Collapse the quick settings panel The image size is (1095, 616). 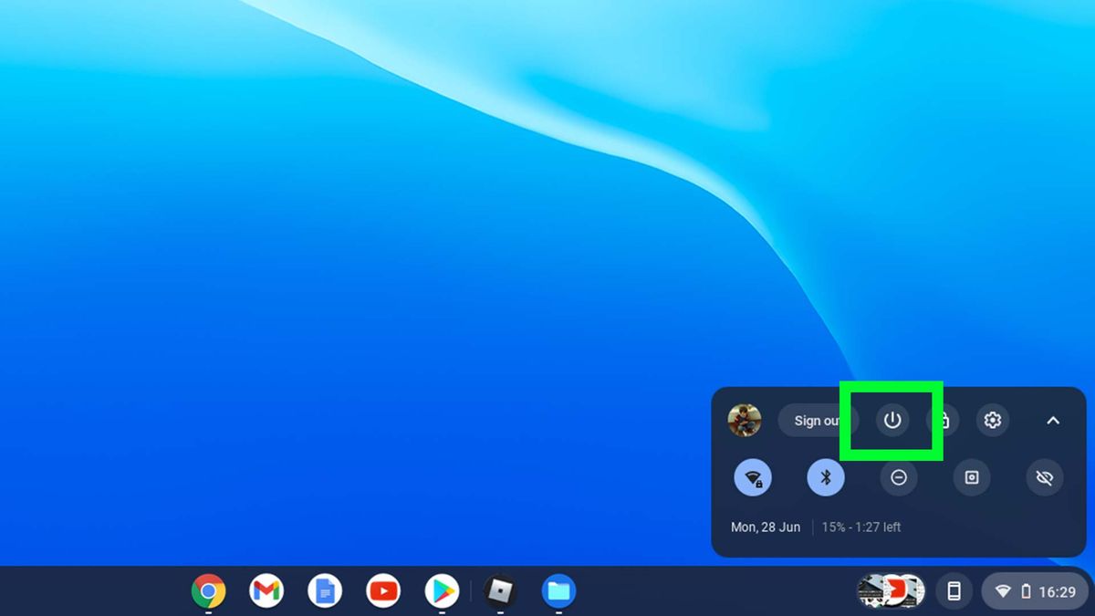click(x=1054, y=421)
